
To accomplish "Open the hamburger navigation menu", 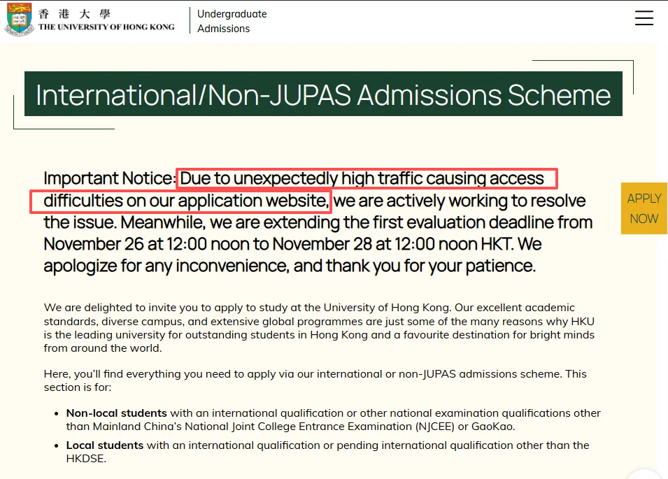I will click(644, 19).
